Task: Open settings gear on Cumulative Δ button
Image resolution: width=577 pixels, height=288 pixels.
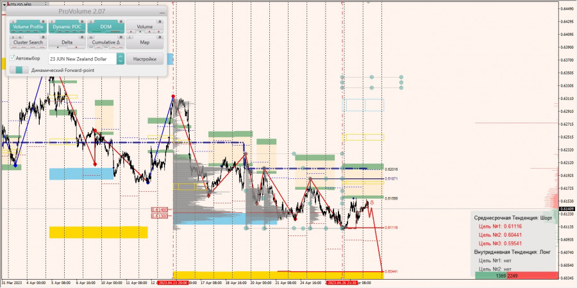Action: pyautogui.click(x=121, y=37)
